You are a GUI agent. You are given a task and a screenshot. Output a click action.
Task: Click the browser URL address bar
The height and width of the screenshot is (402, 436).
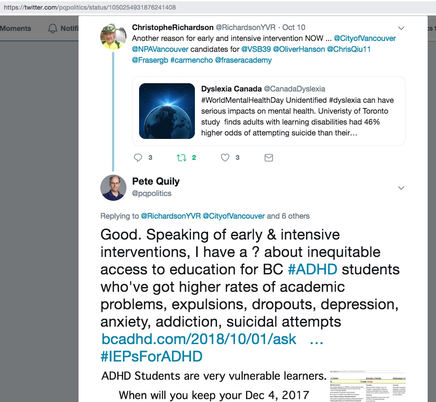point(218,8)
